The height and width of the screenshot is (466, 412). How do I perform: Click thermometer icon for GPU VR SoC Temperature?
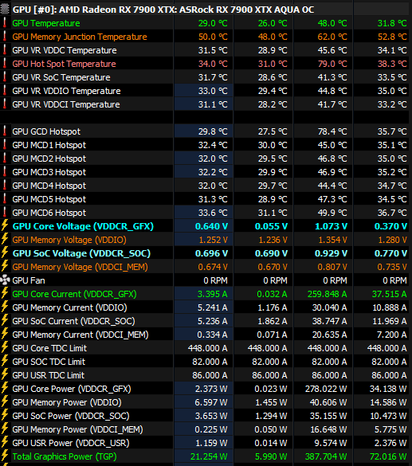(x=5, y=77)
